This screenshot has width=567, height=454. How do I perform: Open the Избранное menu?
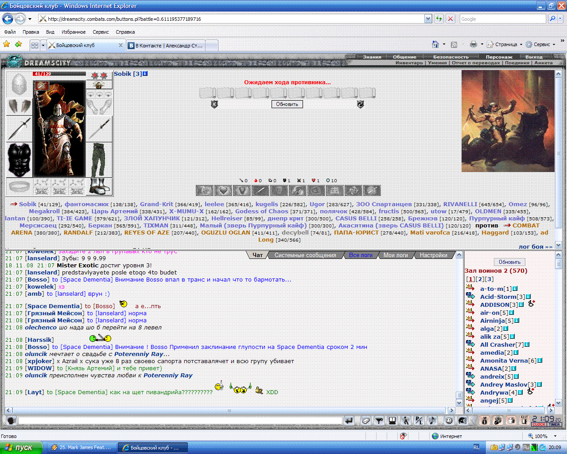pyautogui.click(x=74, y=32)
